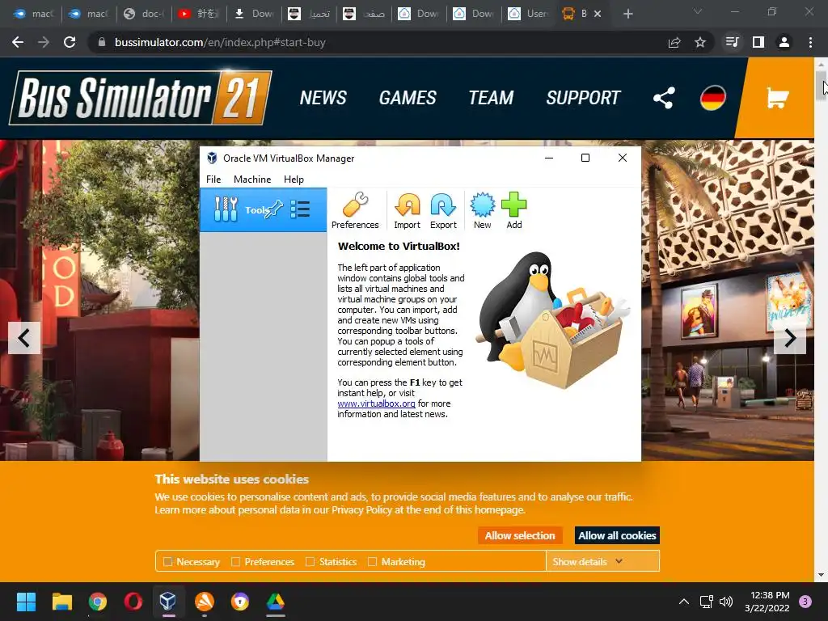This screenshot has height=621, width=828.
Task: Open Windows Start menu
Action: 26,602
